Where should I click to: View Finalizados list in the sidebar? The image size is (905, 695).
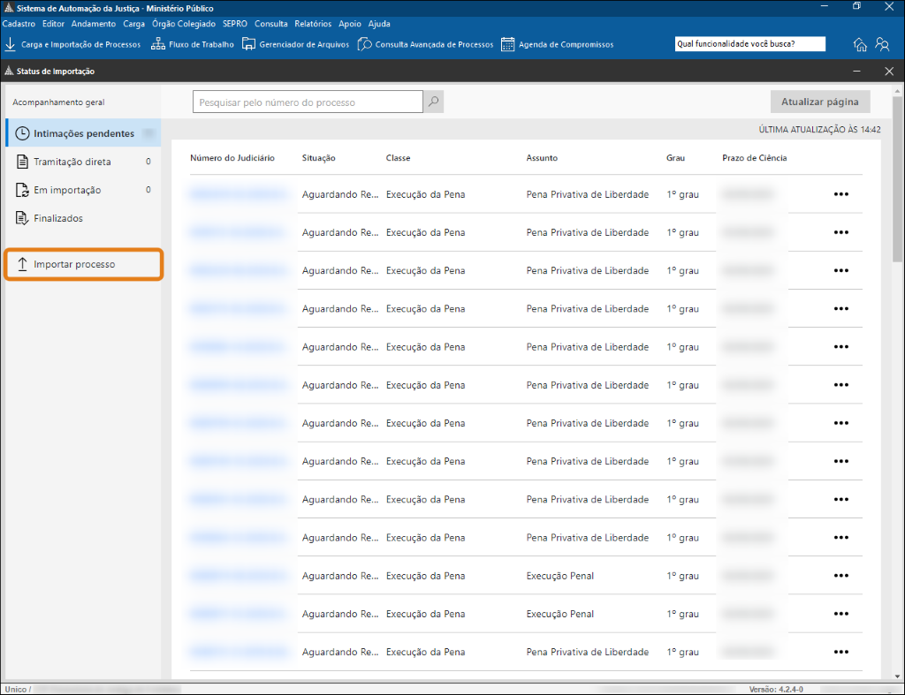[x=58, y=218]
